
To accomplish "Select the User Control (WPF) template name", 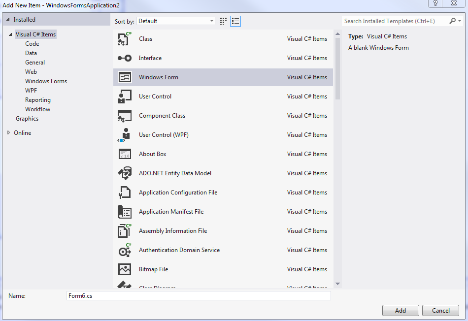I will click(x=164, y=135).
